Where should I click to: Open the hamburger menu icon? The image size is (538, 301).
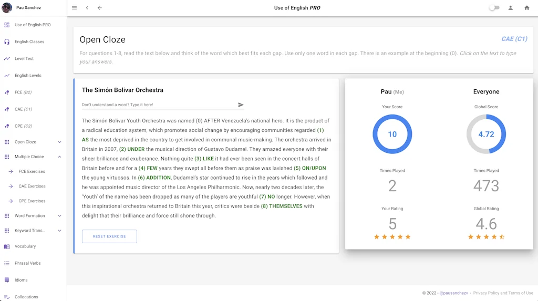click(x=74, y=7)
